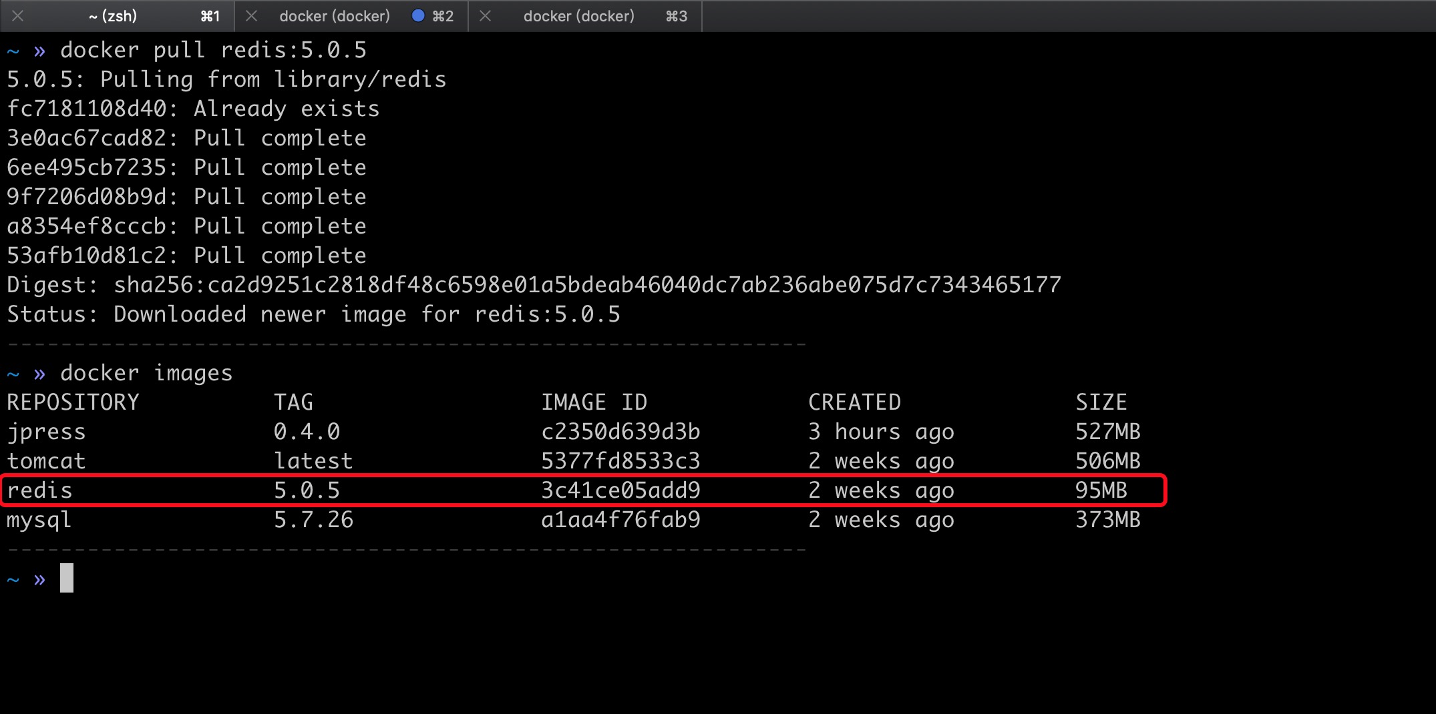Screen dimensions: 1436x714
Task: Click the layer hash 53afb10d81c2
Action: (86, 256)
